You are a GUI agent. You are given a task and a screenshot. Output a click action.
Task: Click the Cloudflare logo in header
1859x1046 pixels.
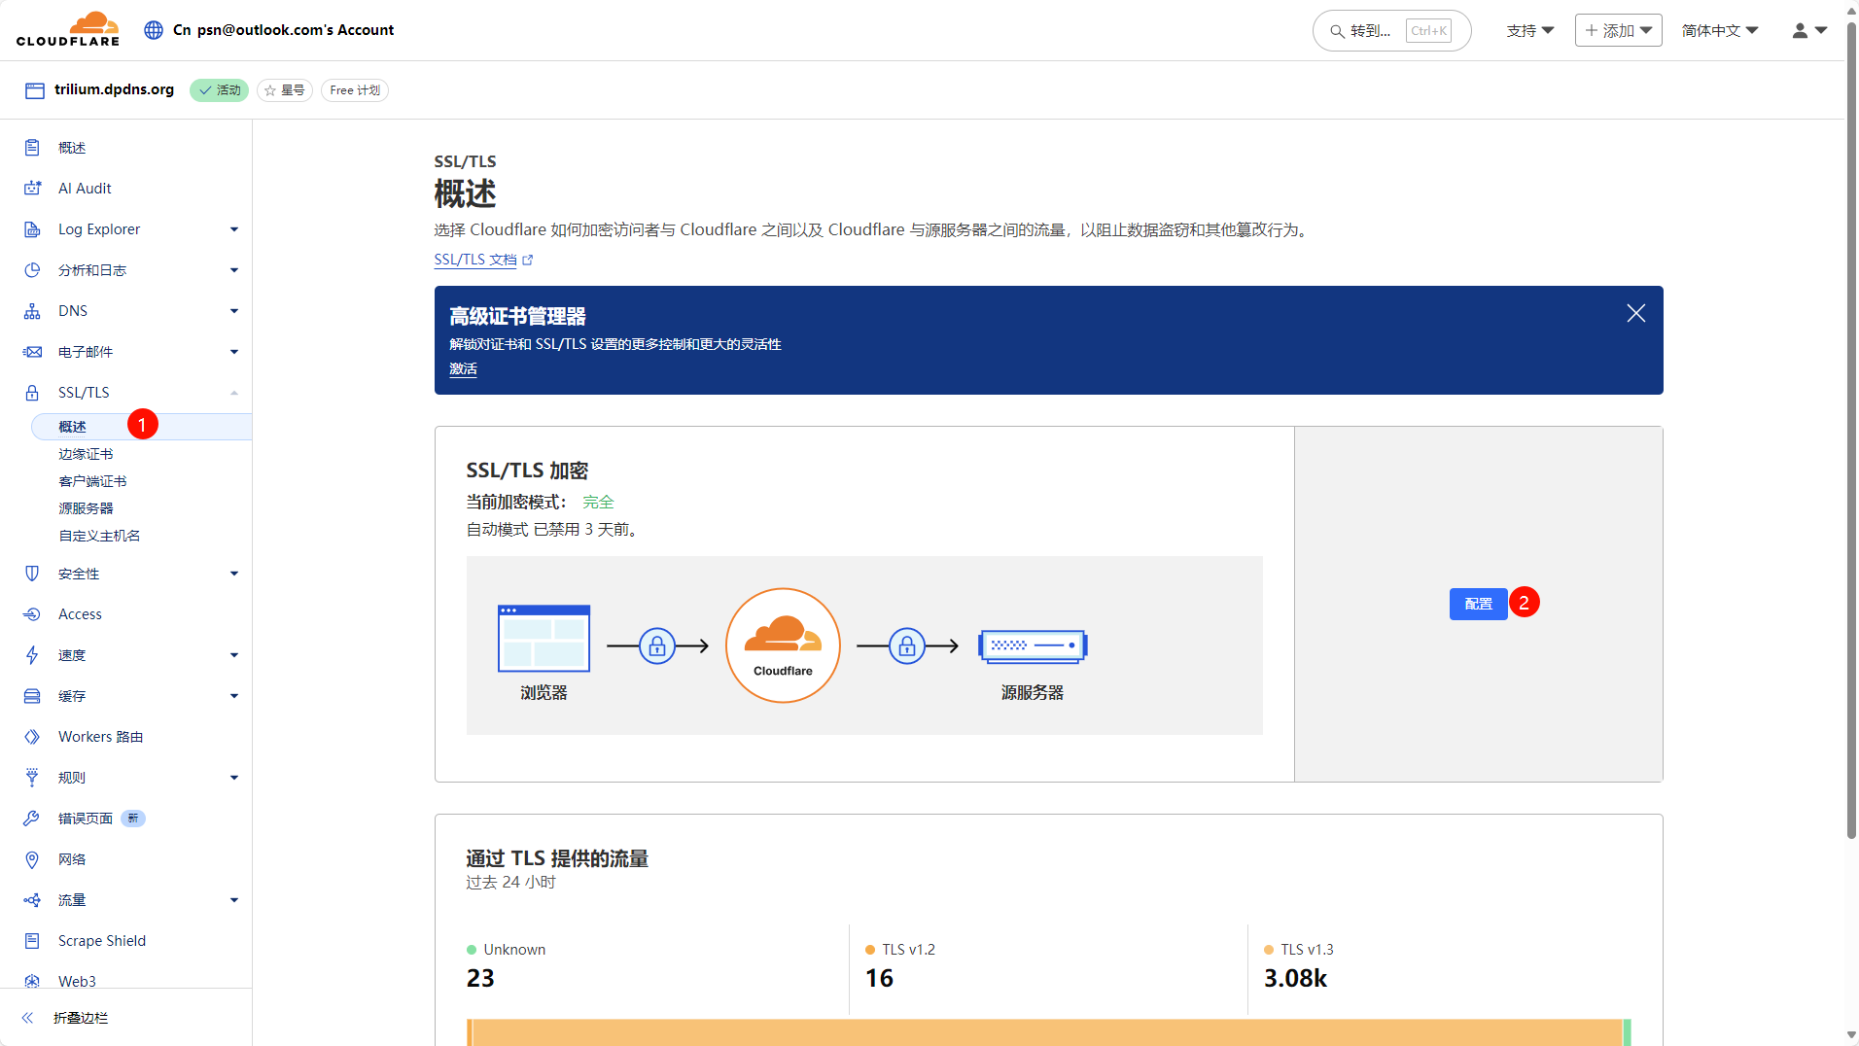click(67, 29)
